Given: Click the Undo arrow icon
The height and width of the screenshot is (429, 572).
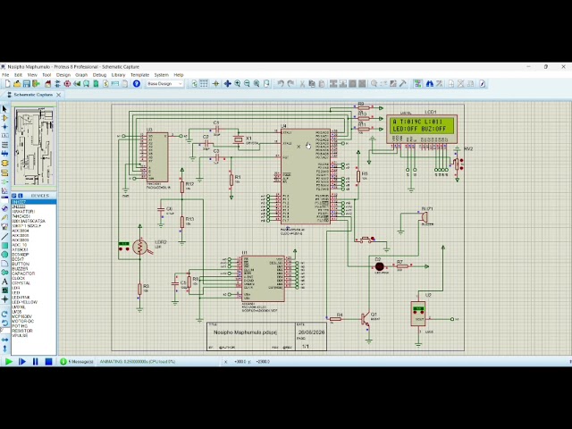Looking at the screenshot, I should (x=281, y=84).
